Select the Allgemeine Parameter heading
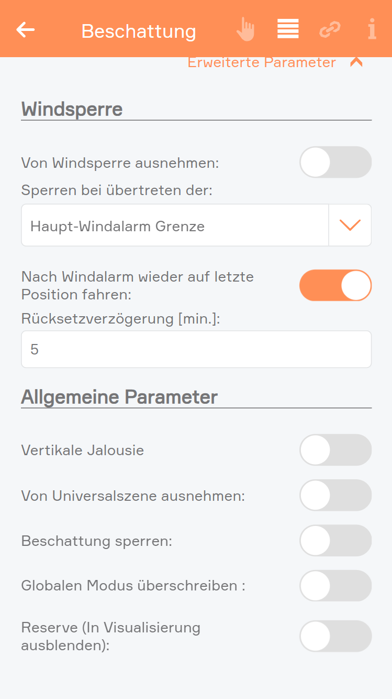Screen dimensions: 392x699 tap(119, 397)
